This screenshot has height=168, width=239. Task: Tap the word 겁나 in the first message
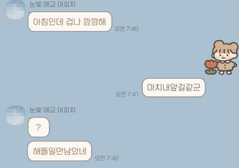click(73, 22)
